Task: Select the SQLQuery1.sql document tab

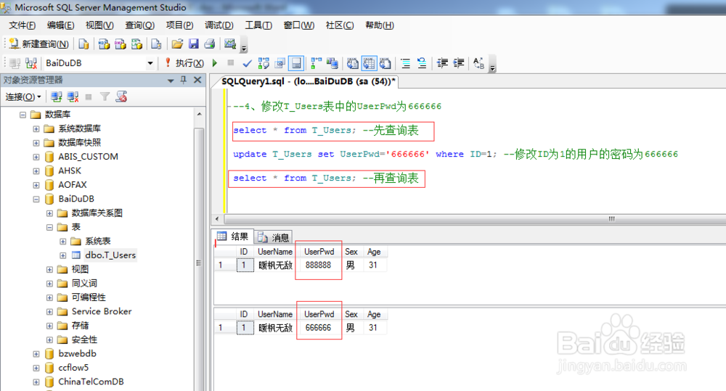Action: point(308,81)
